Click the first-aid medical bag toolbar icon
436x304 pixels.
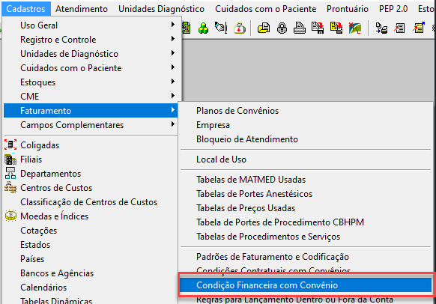(x=240, y=28)
